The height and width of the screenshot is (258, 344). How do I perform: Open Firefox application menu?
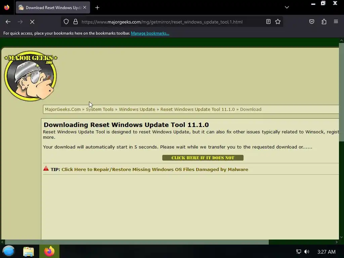point(336,22)
